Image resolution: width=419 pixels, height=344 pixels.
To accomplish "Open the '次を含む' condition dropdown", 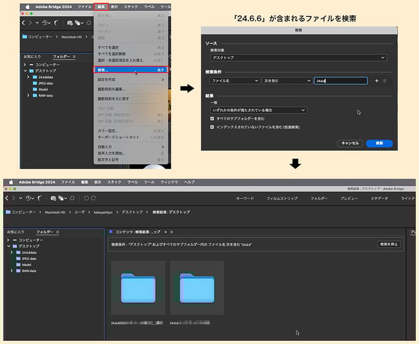I will [x=286, y=81].
